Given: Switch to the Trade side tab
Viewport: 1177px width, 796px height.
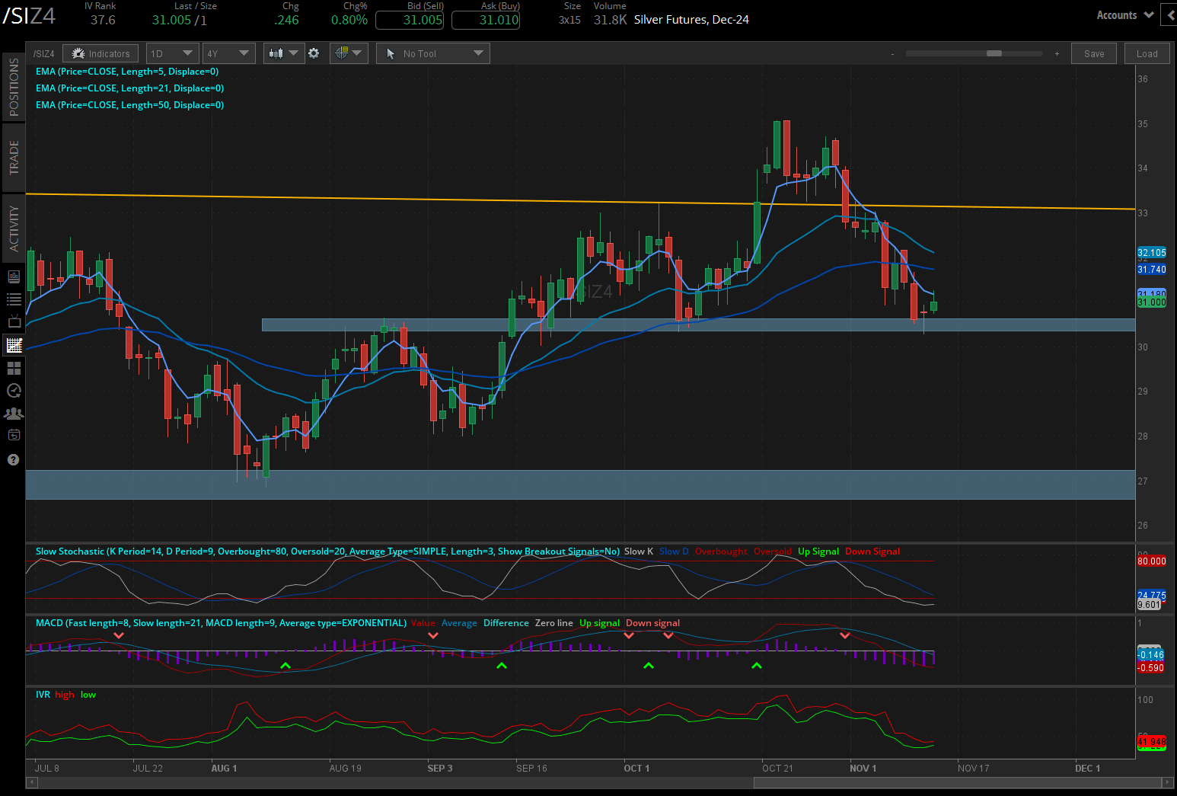Looking at the screenshot, I should click(14, 158).
